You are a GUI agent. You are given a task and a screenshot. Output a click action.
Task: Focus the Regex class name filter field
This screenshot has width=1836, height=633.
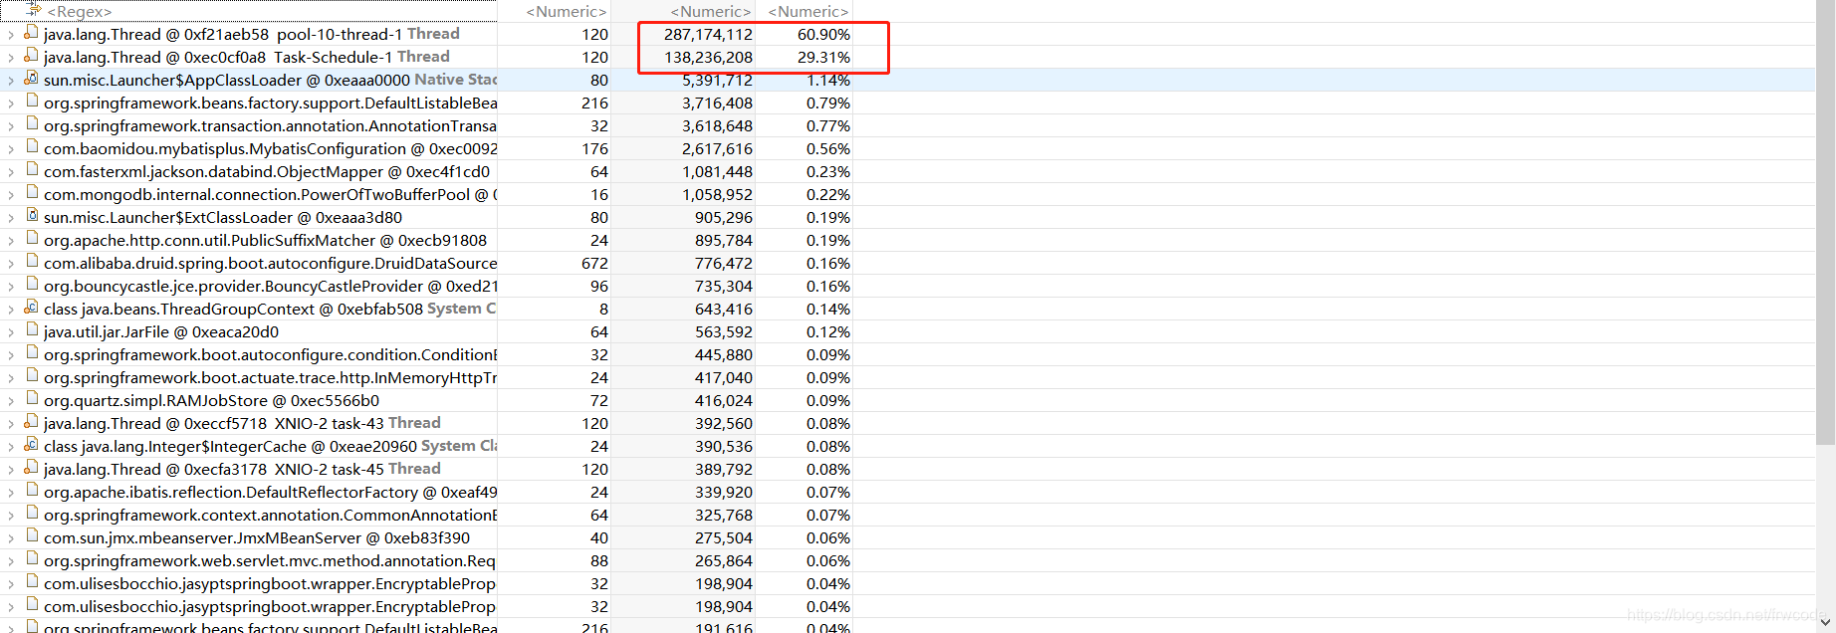coord(249,11)
